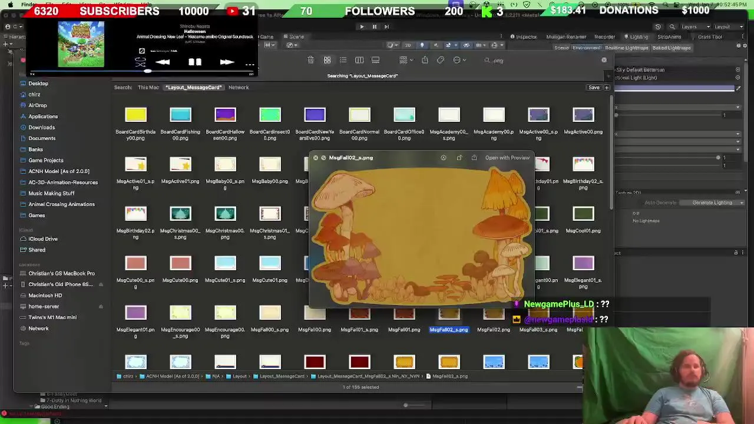
Task: Toggle scene visibility eye-slash icon
Action: click(x=466, y=45)
